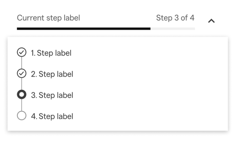Image resolution: width=239 pixels, height=143 pixels.
Task: Click the filled black portion of progress bar
Action: point(83,29)
